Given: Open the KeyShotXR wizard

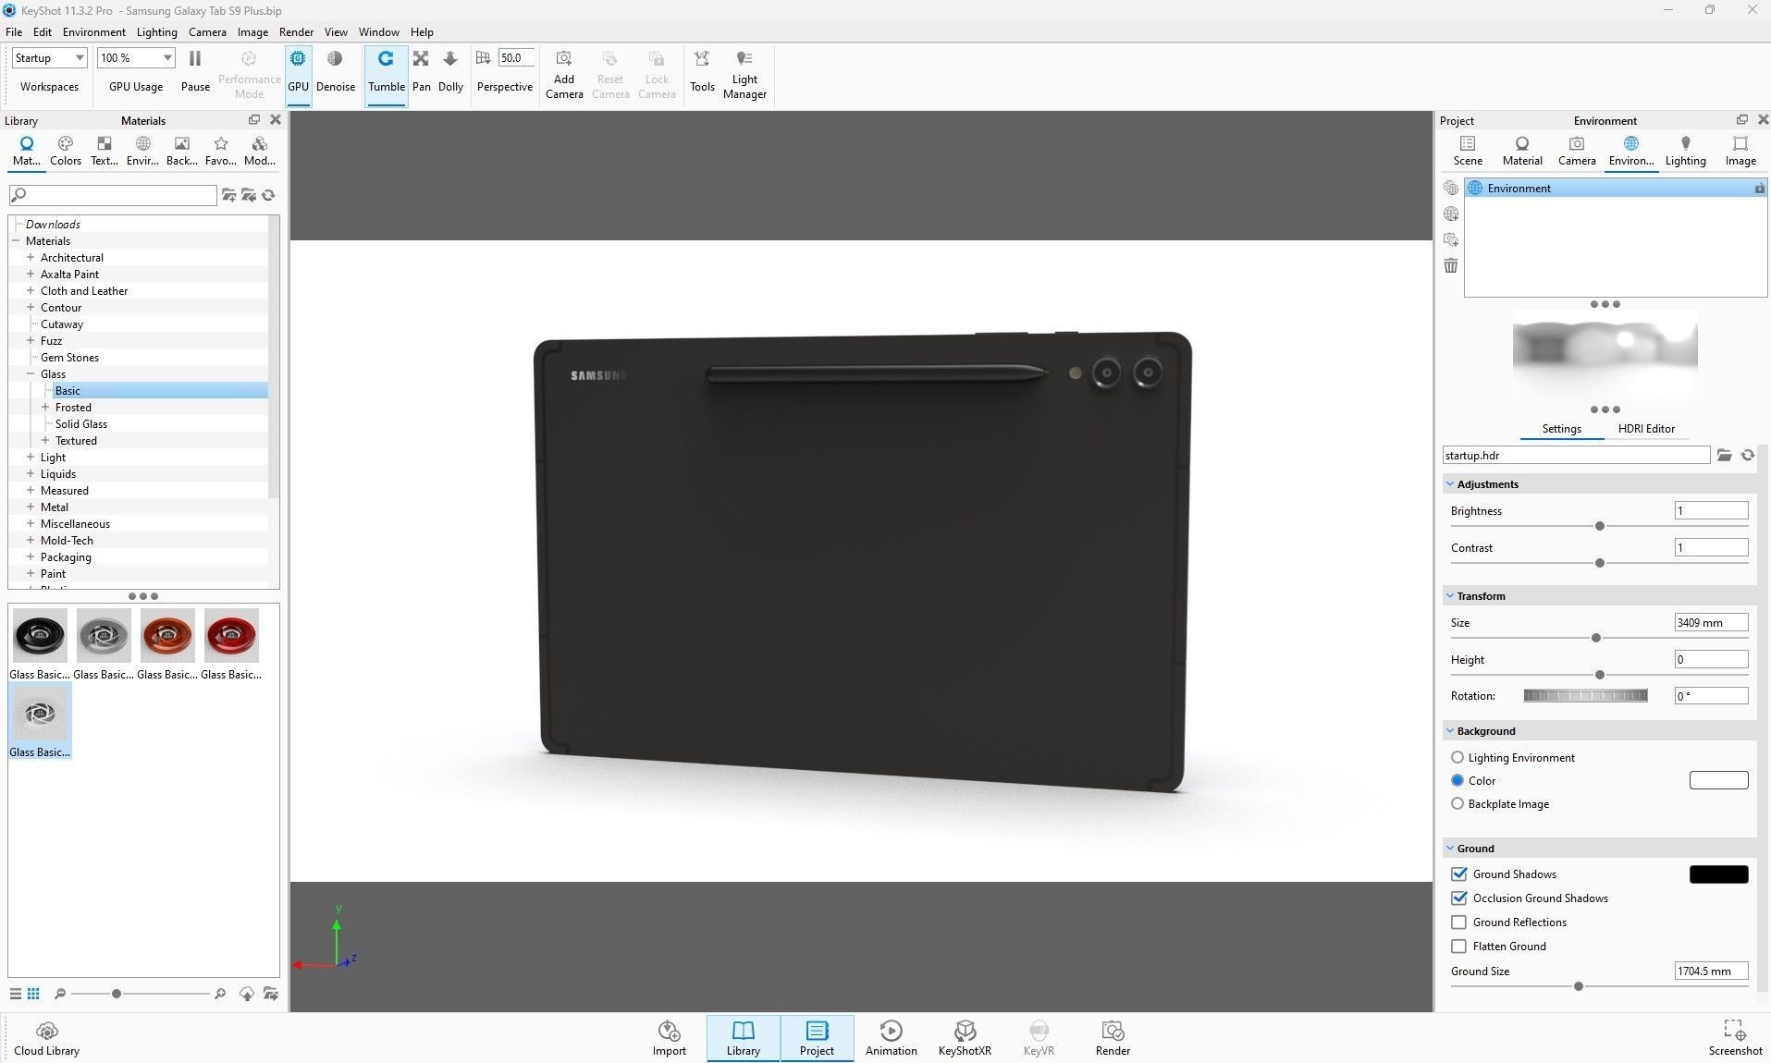Looking at the screenshot, I should (x=965, y=1038).
